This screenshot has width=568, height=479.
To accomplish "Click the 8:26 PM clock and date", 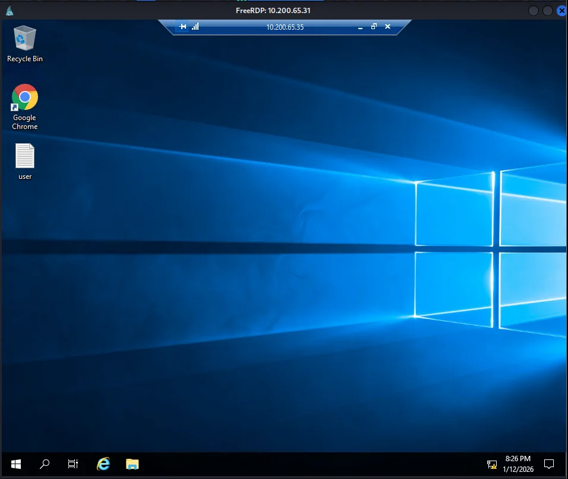I will (517, 464).
